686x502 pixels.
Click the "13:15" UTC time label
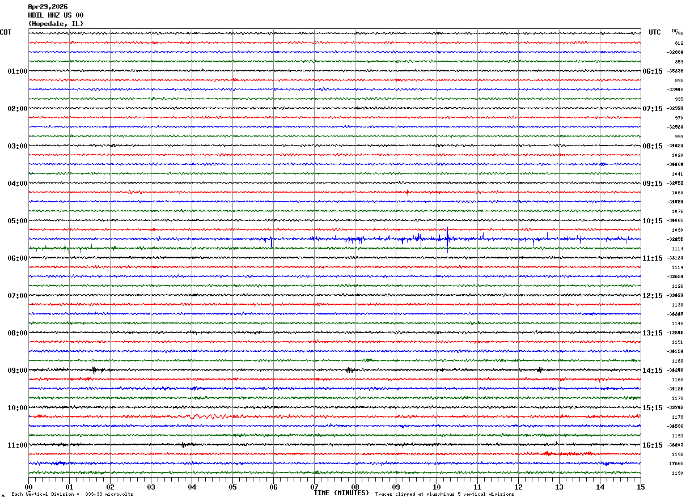tap(653, 333)
